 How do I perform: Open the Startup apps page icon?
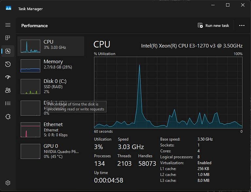pyautogui.click(x=8, y=77)
